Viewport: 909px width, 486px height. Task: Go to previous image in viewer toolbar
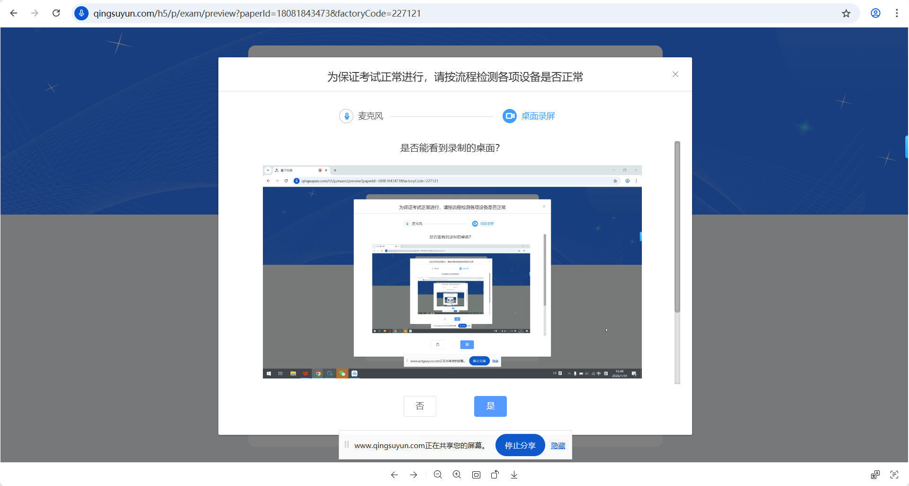click(x=394, y=475)
